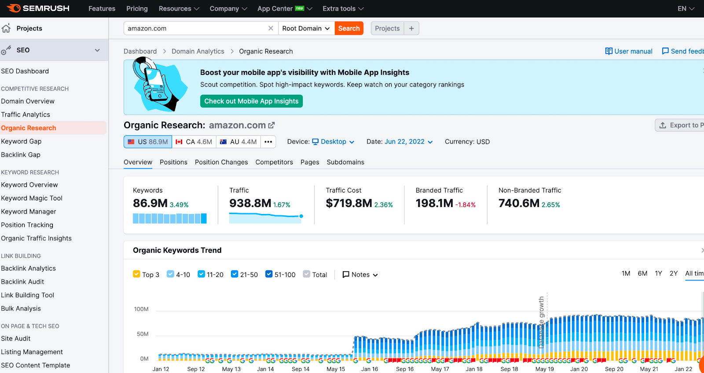The width and height of the screenshot is (704, 373).
Task: Open the Date Jun 22, 2022 dropdown
Action: (409, 142)
